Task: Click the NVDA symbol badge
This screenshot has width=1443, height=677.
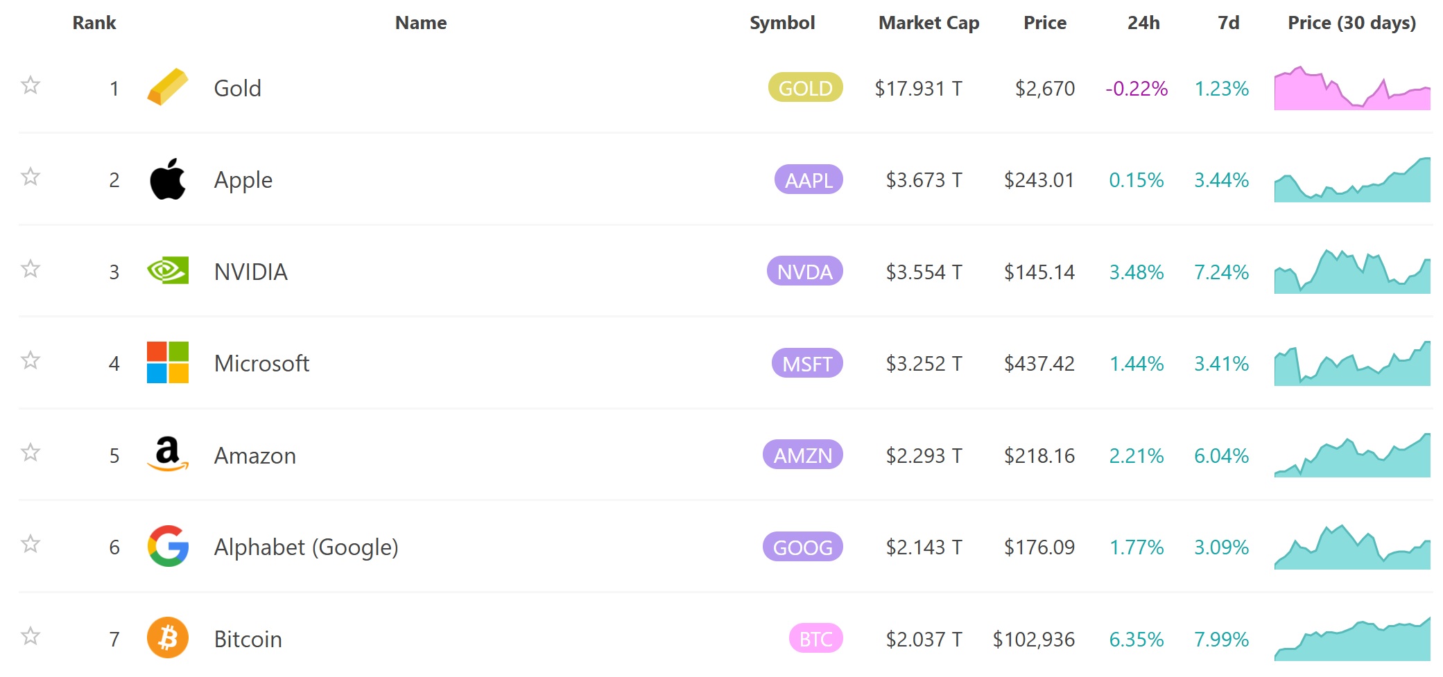Action: (x=805, y=271)
